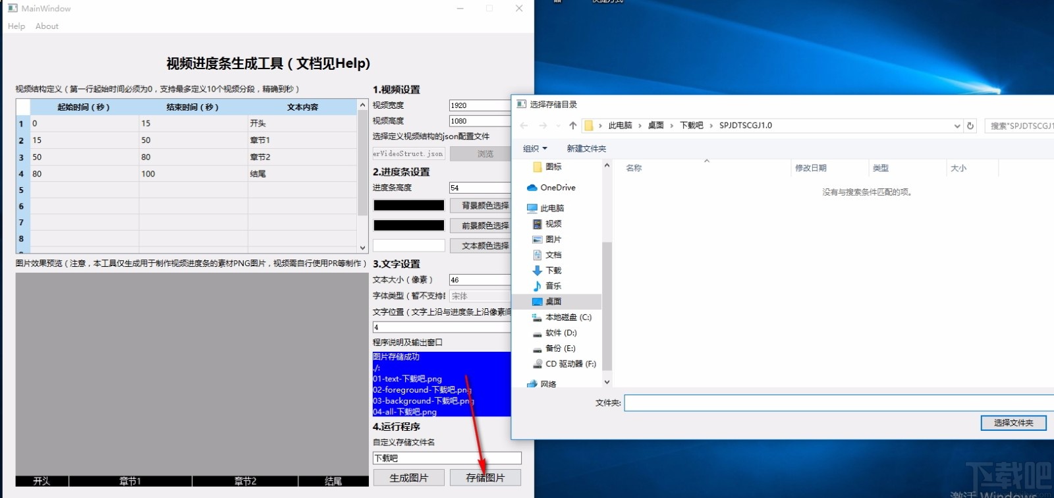Screen dimensions: 1054x498
Task: Click the refresh icon beside address bar
Action: pyautogui.click(x=970, y=125)
